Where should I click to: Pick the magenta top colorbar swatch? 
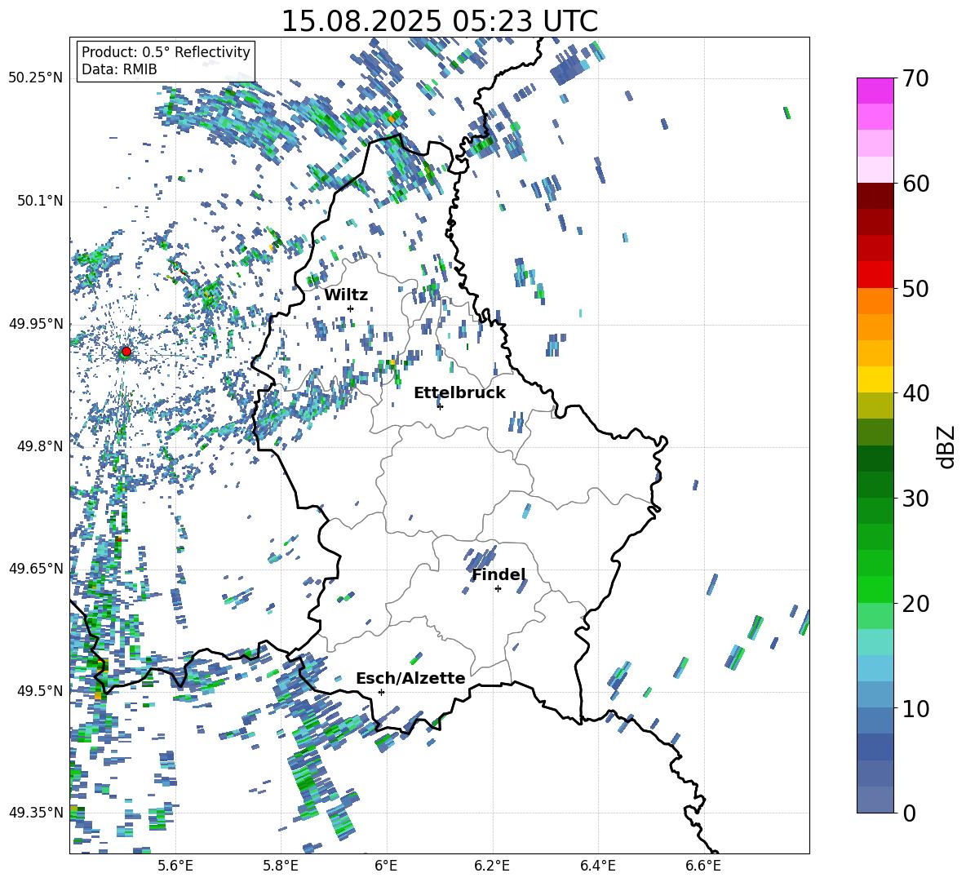tap(875, 91)
